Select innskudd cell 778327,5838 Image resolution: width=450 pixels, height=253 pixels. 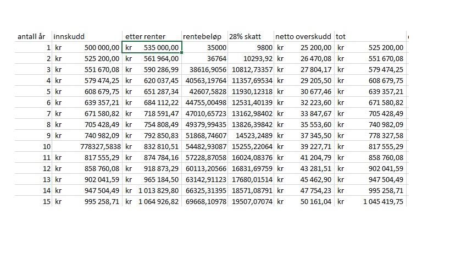[87, 146]
